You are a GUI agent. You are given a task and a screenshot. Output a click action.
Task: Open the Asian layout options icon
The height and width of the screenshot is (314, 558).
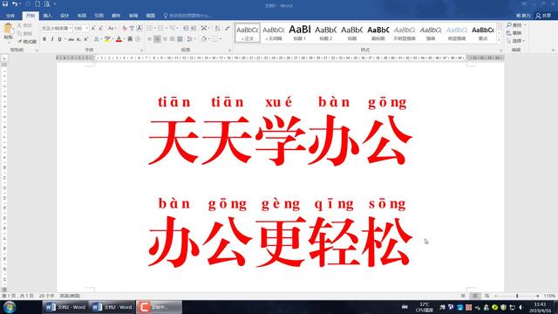(x=203, y=28)
